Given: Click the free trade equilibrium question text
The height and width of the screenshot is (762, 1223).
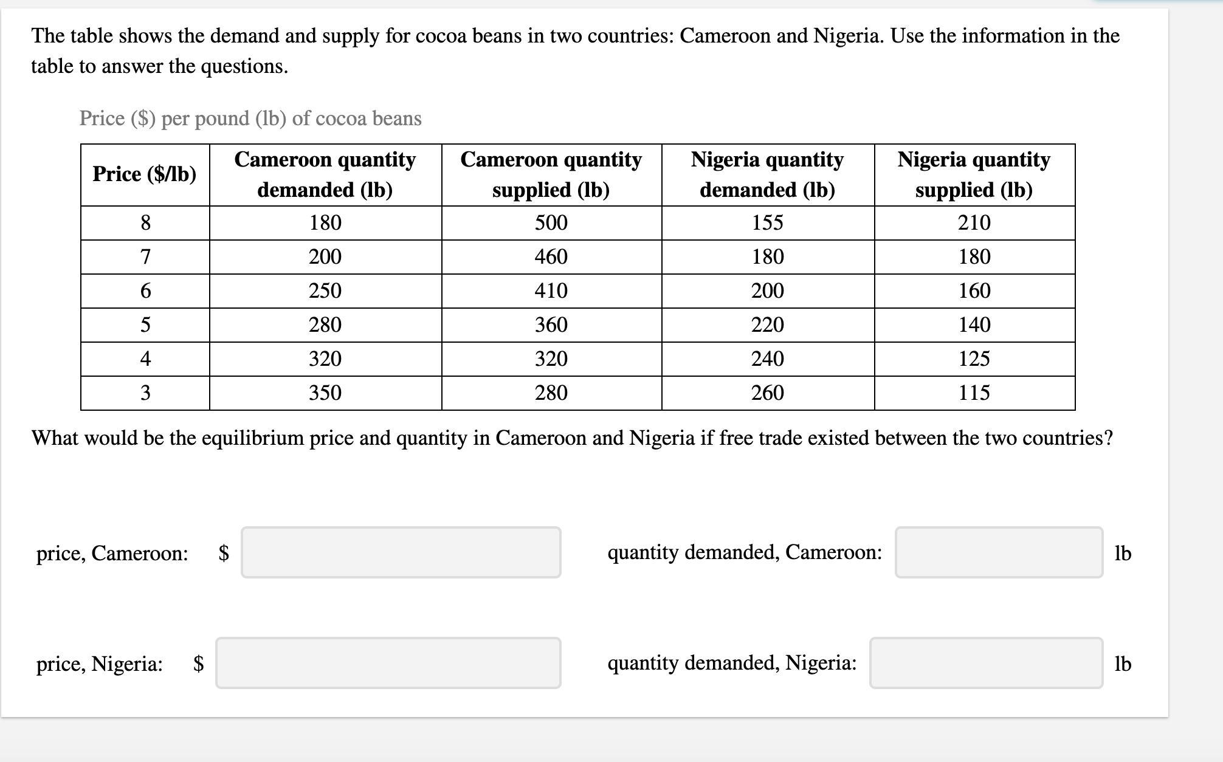Looking at the screenshot, I should point(572,438).
